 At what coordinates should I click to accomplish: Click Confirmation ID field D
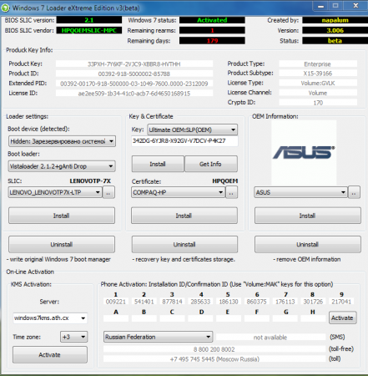click(x=200, y=318)
